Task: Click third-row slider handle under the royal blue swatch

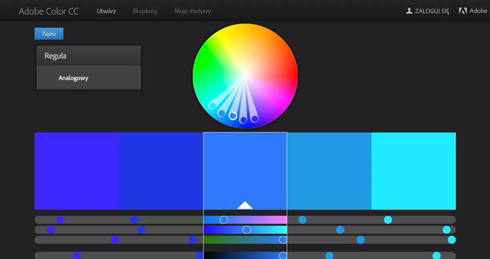Action: pos(192,240)
